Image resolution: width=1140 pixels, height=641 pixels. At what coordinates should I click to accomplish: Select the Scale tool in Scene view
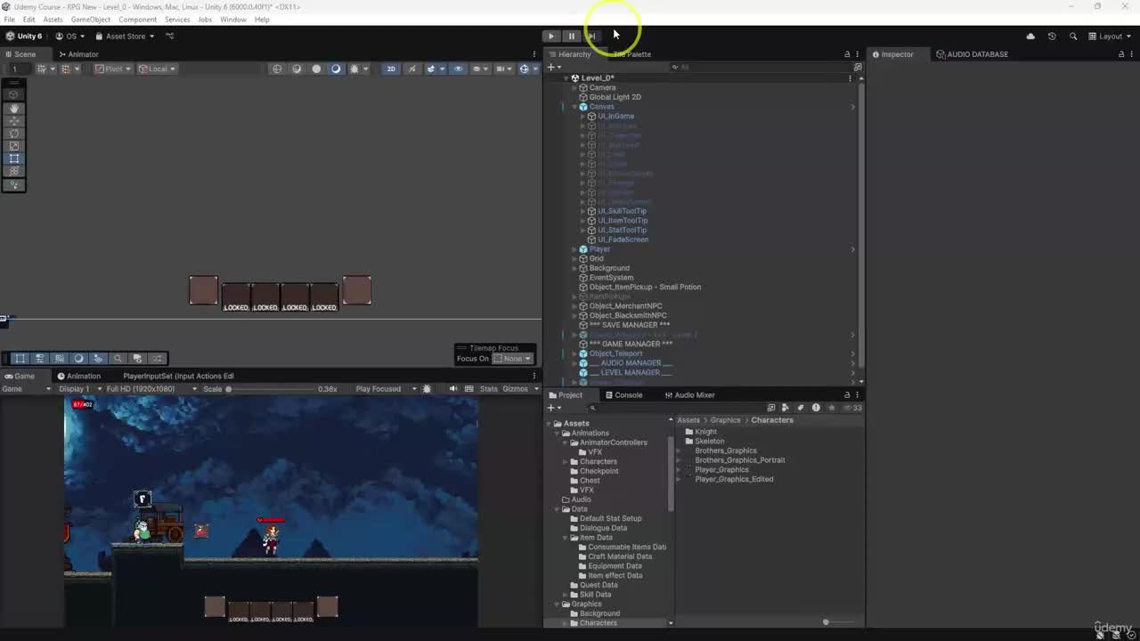[13, 146]
